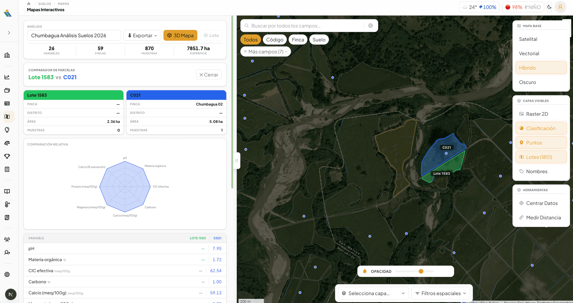
Task: Open the people group sidebar icon
Action: pos(7,239)
